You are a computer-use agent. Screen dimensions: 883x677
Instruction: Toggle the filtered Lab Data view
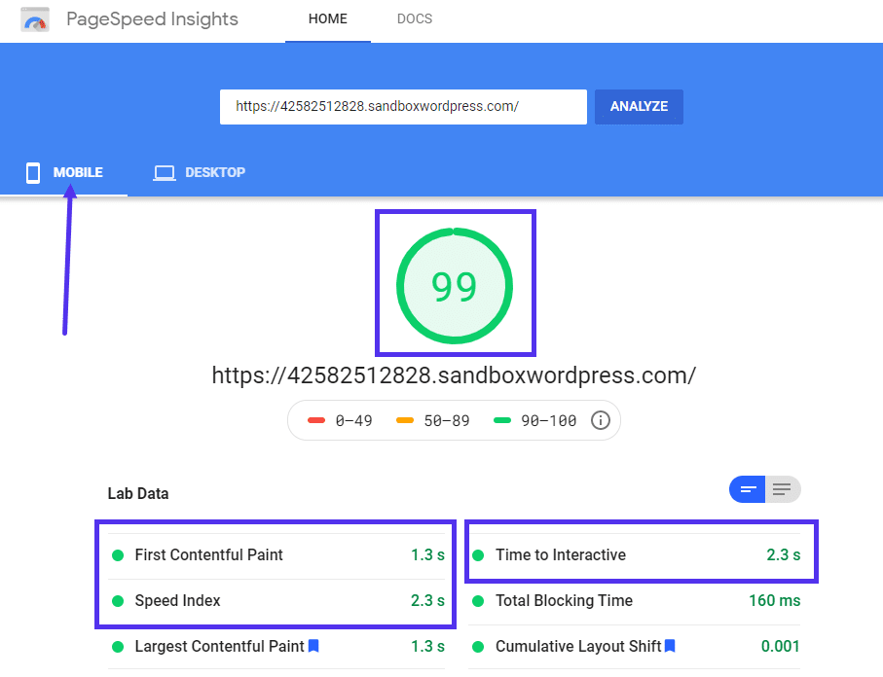[x=747, y=489]
